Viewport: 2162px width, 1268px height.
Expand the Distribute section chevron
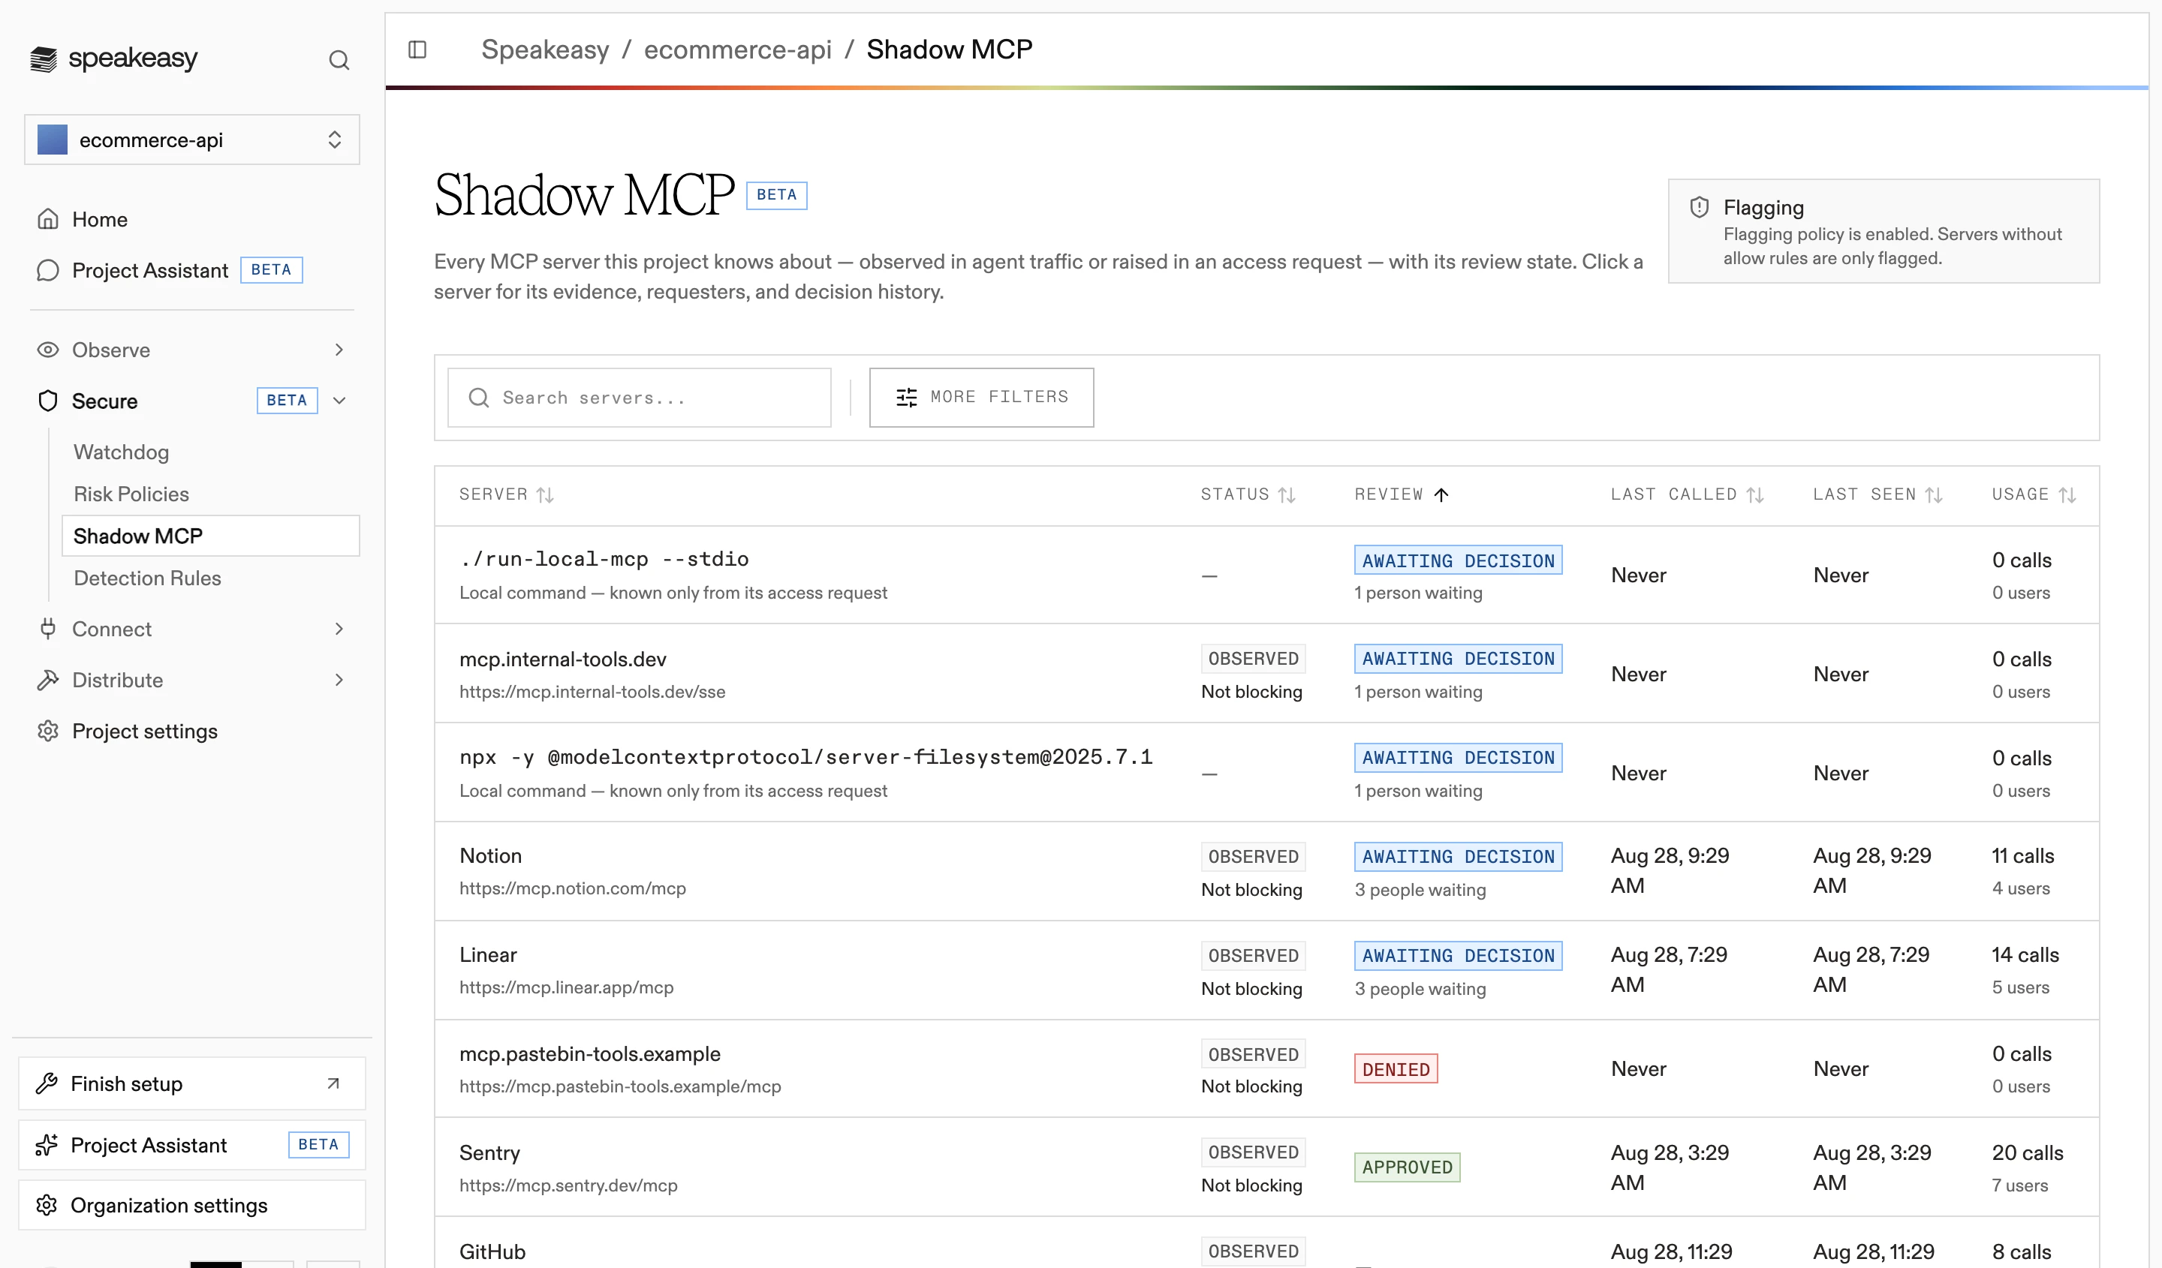point(339,680)
